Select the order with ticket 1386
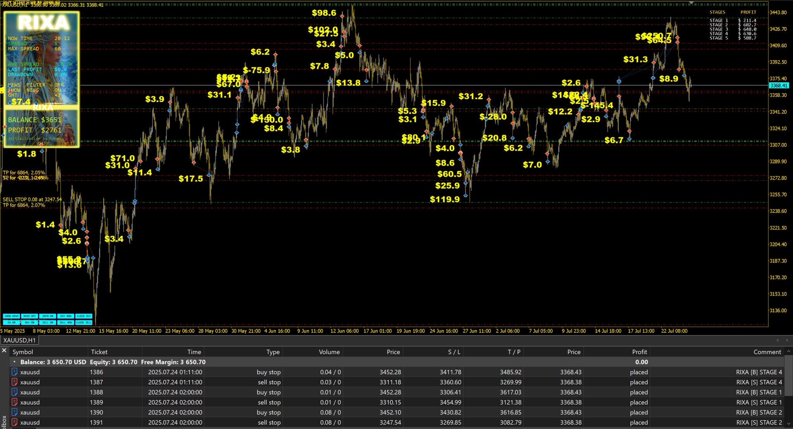Image resolution: width=793 pixels, height=429 pixels. click(x=396, y=372)
